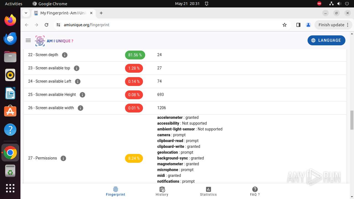The width and height of the screenshot is (354, 199).
Task: Show info for Screen available Left
Action: tap(78, 82)
